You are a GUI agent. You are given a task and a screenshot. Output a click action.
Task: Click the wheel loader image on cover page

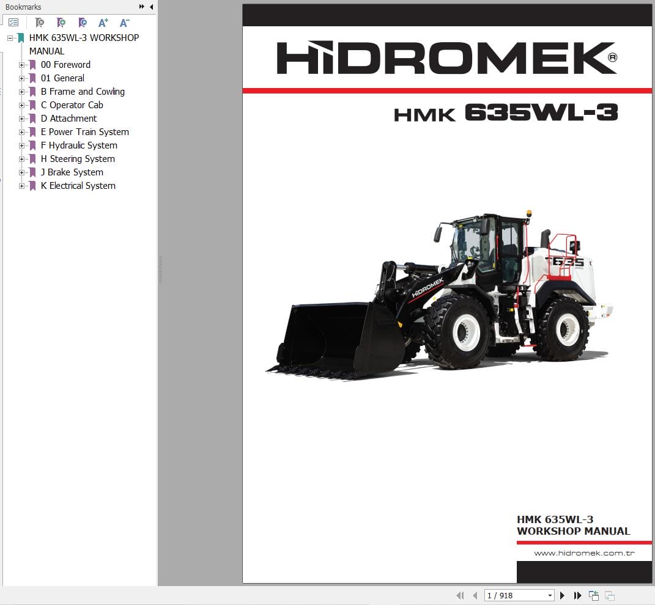[x=440, y=296]
